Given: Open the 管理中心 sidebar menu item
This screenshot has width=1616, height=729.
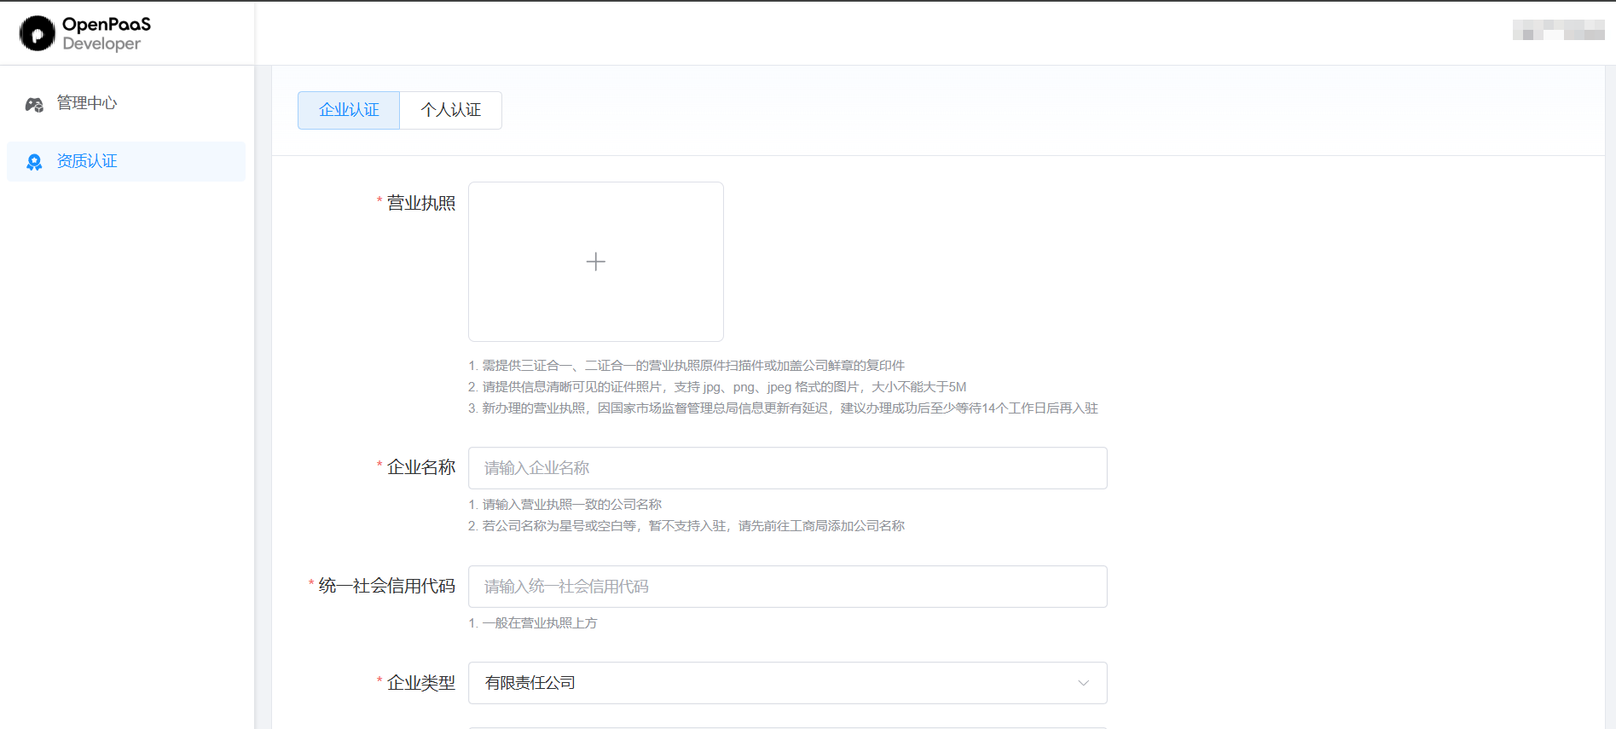Looking at the screenshot, I should click(x=126, y=103).
